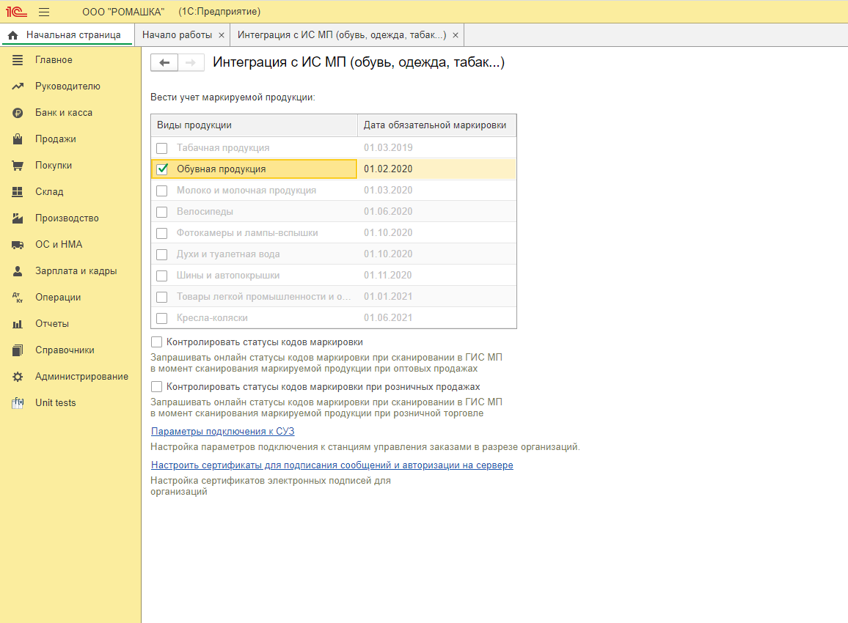Screen dimensions: 848x623
Task: Enable the Фотокамеры и лампы-вспышки checkbox
Action: 161,233
